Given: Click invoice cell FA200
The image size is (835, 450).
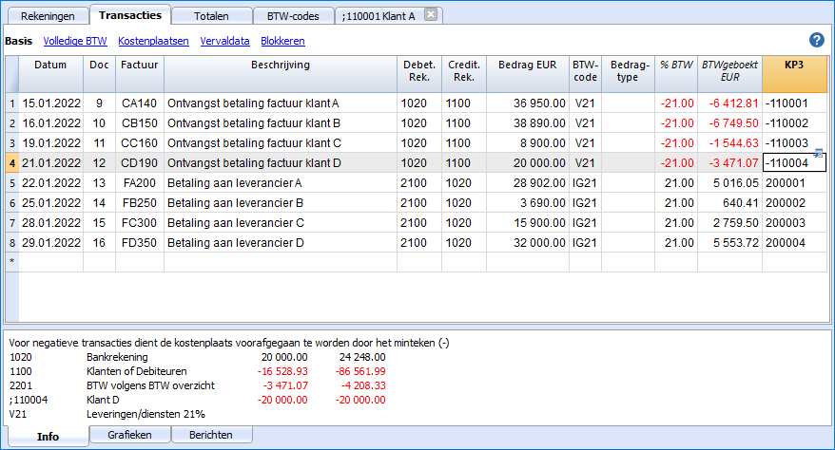Looking at the screenshot, I should pos(140,183).
